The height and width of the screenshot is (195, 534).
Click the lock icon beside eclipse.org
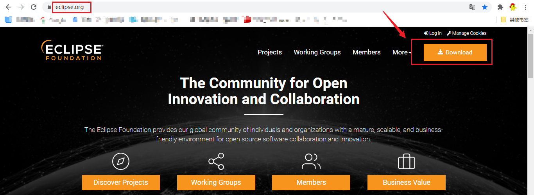coord(49,7)
